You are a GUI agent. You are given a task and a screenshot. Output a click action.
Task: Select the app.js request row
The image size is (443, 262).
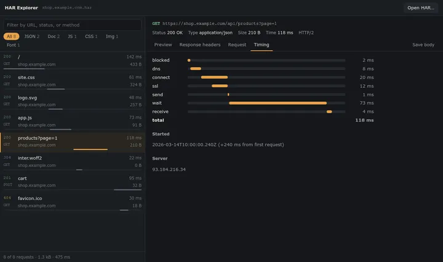tap(73, 123)
